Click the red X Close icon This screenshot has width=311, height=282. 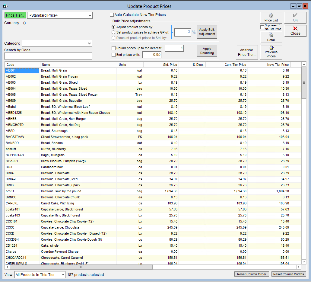pos(295,29)
